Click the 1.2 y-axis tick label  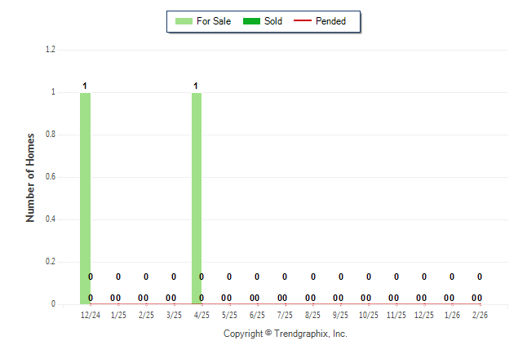coord(50,50)
